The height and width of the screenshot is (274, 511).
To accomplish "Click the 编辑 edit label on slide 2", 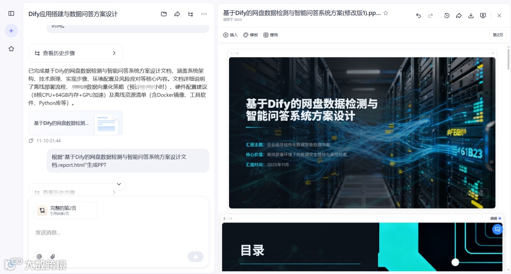I will point(493,218).
